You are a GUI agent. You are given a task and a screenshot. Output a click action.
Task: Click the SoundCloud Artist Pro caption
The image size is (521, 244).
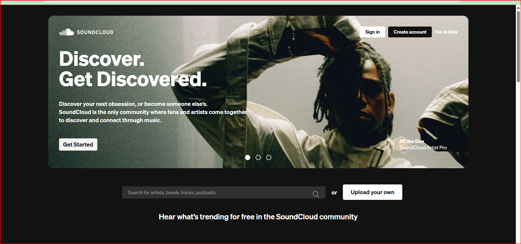[423, 148]
